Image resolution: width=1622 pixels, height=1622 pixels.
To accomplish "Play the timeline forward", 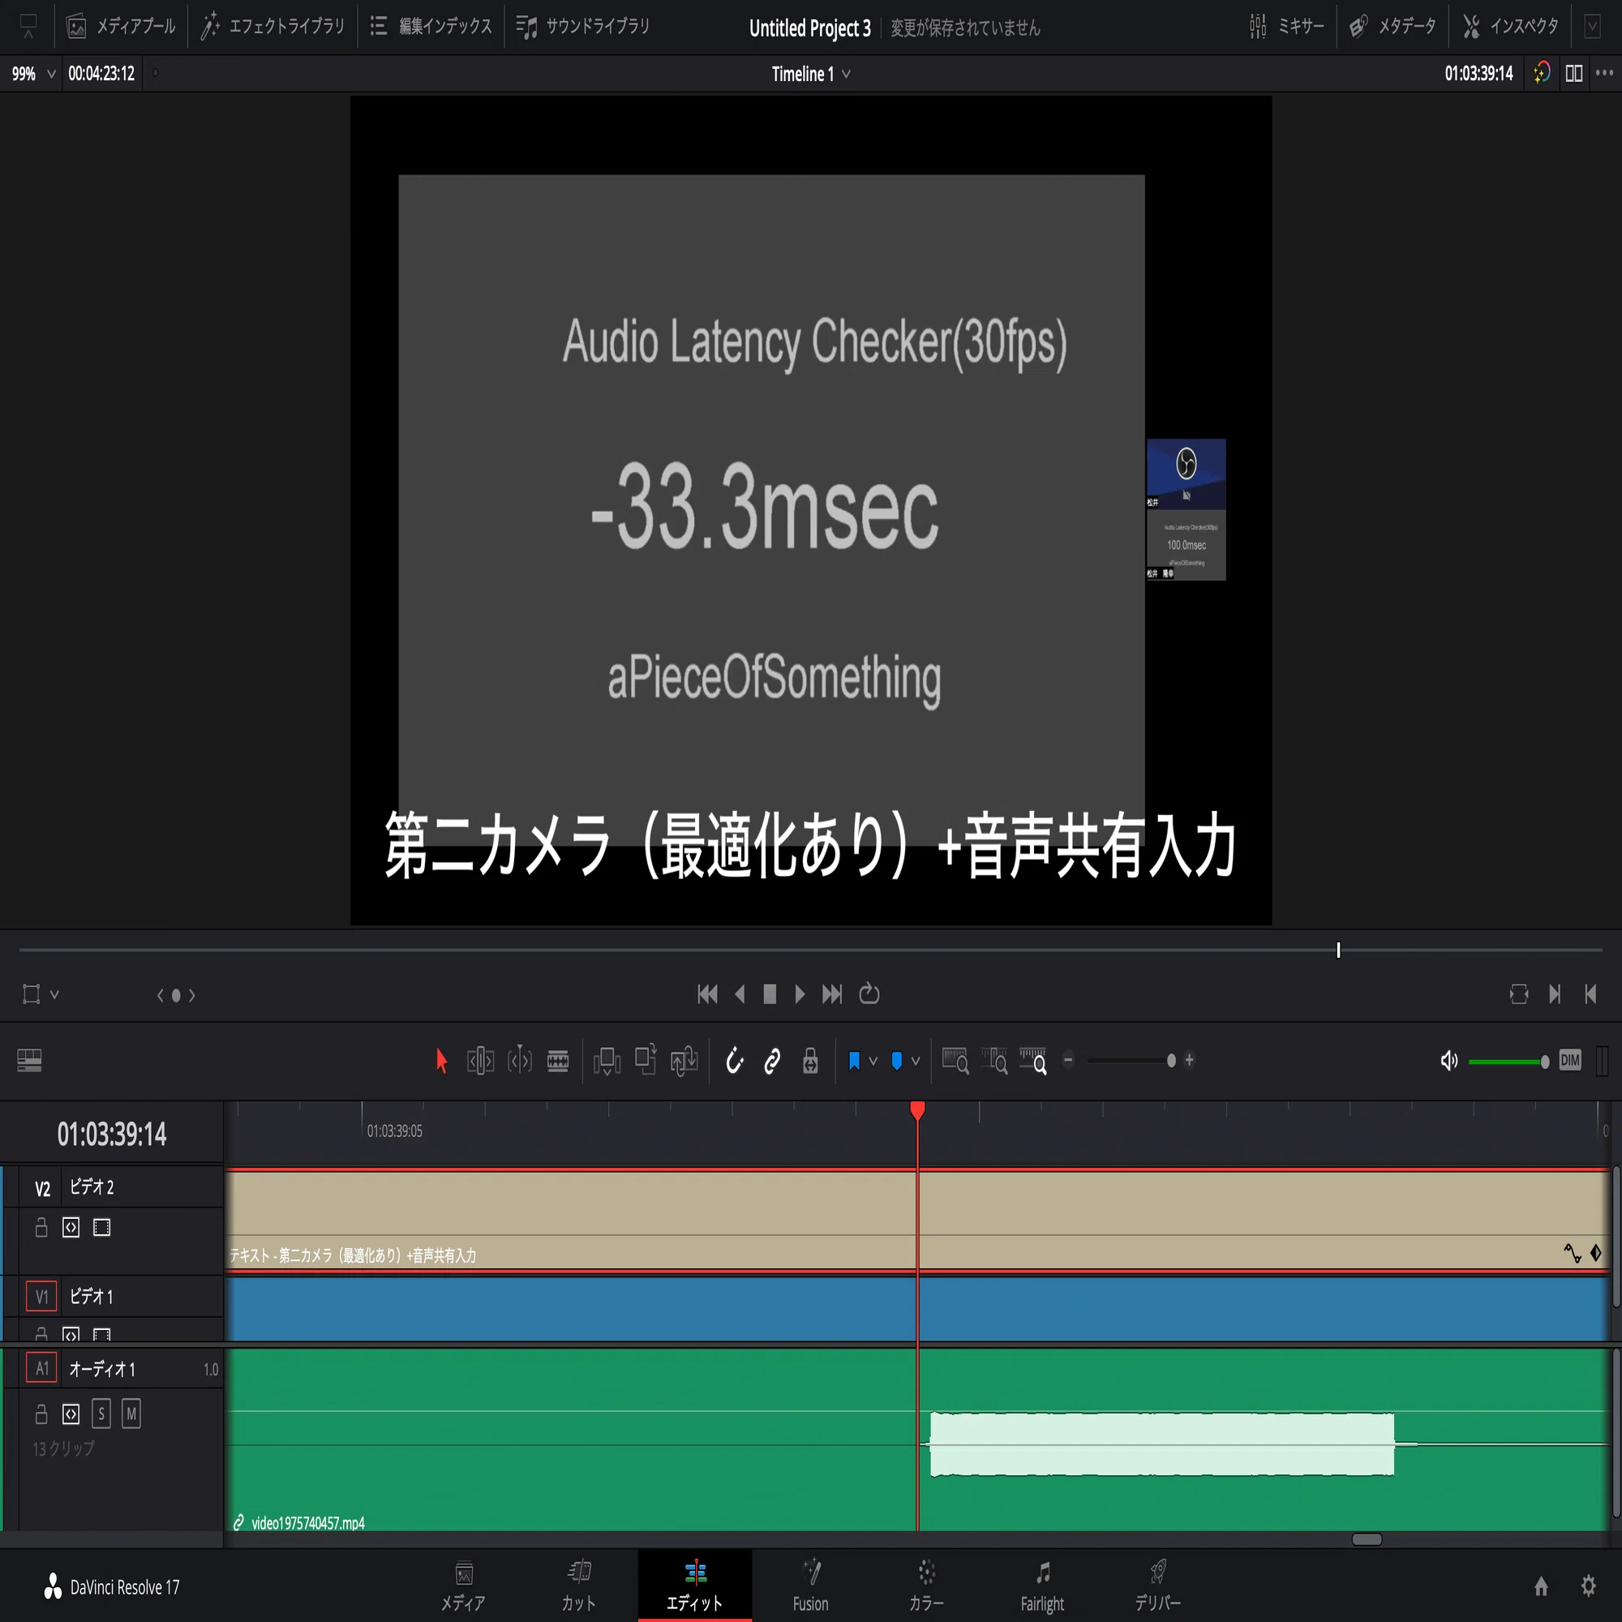I will tap(800, 995).
